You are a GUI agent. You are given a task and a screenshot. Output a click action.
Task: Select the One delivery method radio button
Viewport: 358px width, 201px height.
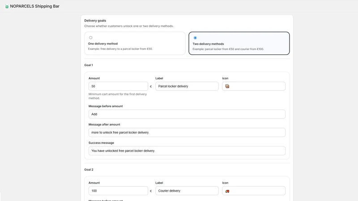[91, 38]
